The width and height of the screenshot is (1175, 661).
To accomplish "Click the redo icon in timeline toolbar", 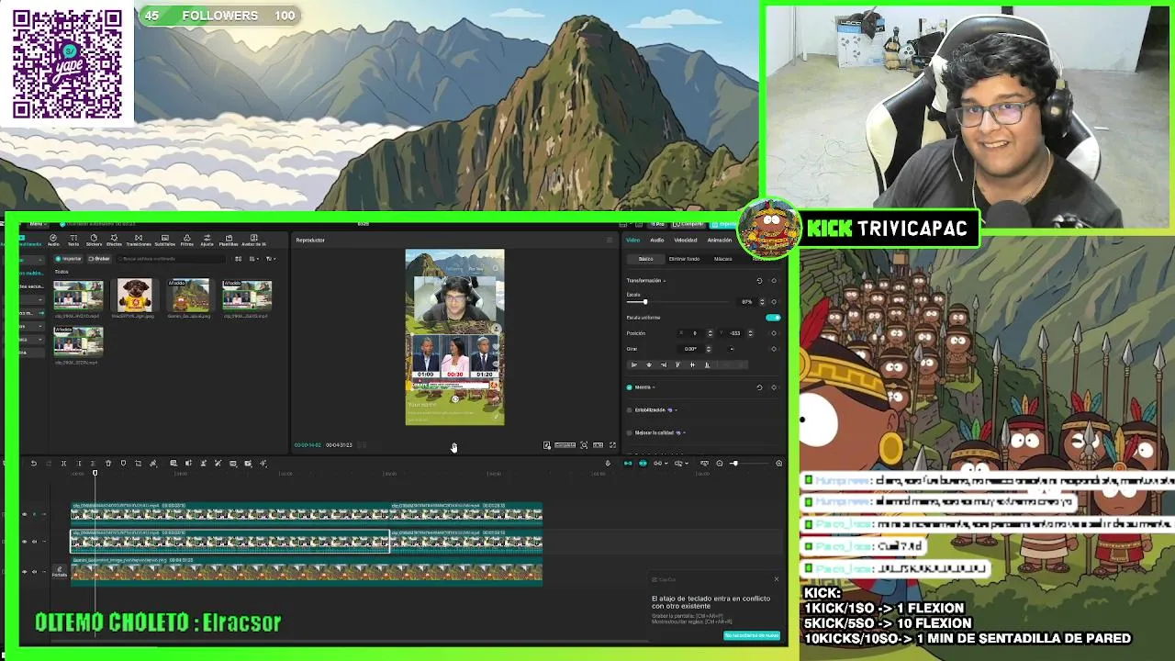I will coord(49,463).
